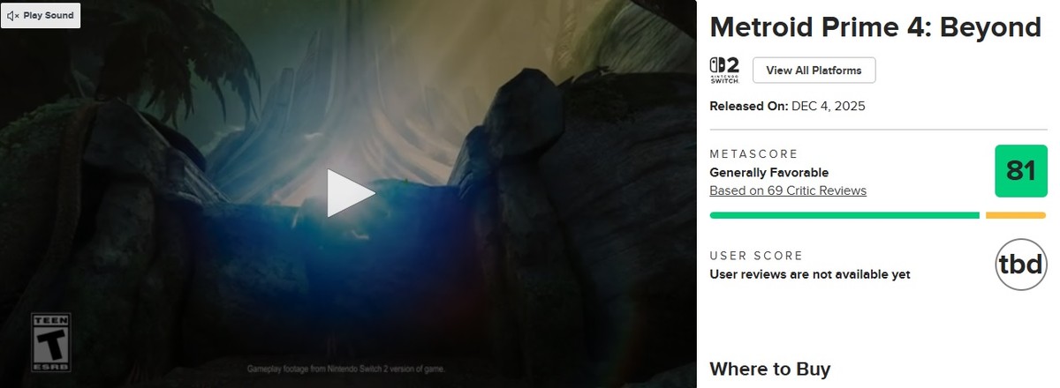The width and height of the screenshot is (1060, 388).
Task: Click the gameplay footage disclaimer caption
Action: [344, 368]
